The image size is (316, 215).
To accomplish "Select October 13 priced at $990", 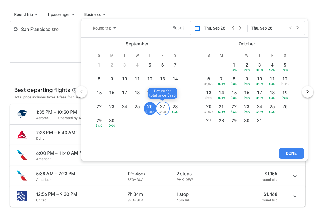I will point(209,94).
